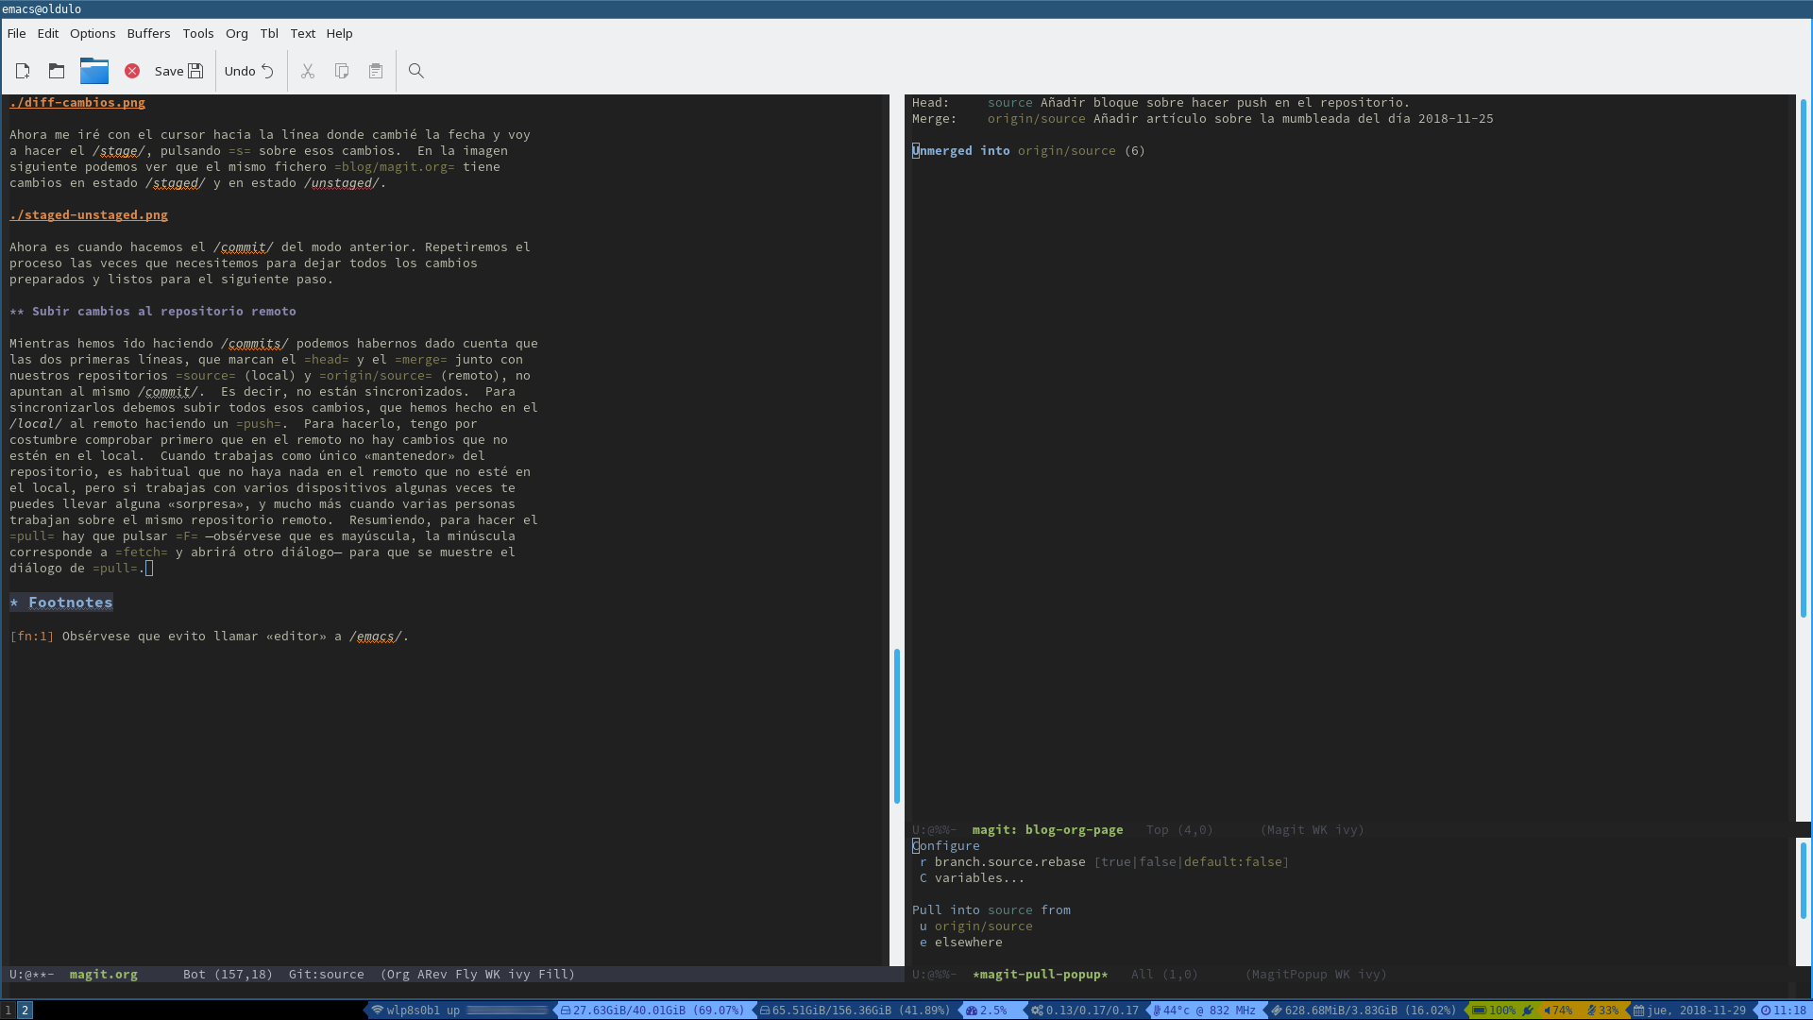The width and height of the screenshot is (1813, 1020).
Task: Open the Edit menu
Action: [48, 33]
